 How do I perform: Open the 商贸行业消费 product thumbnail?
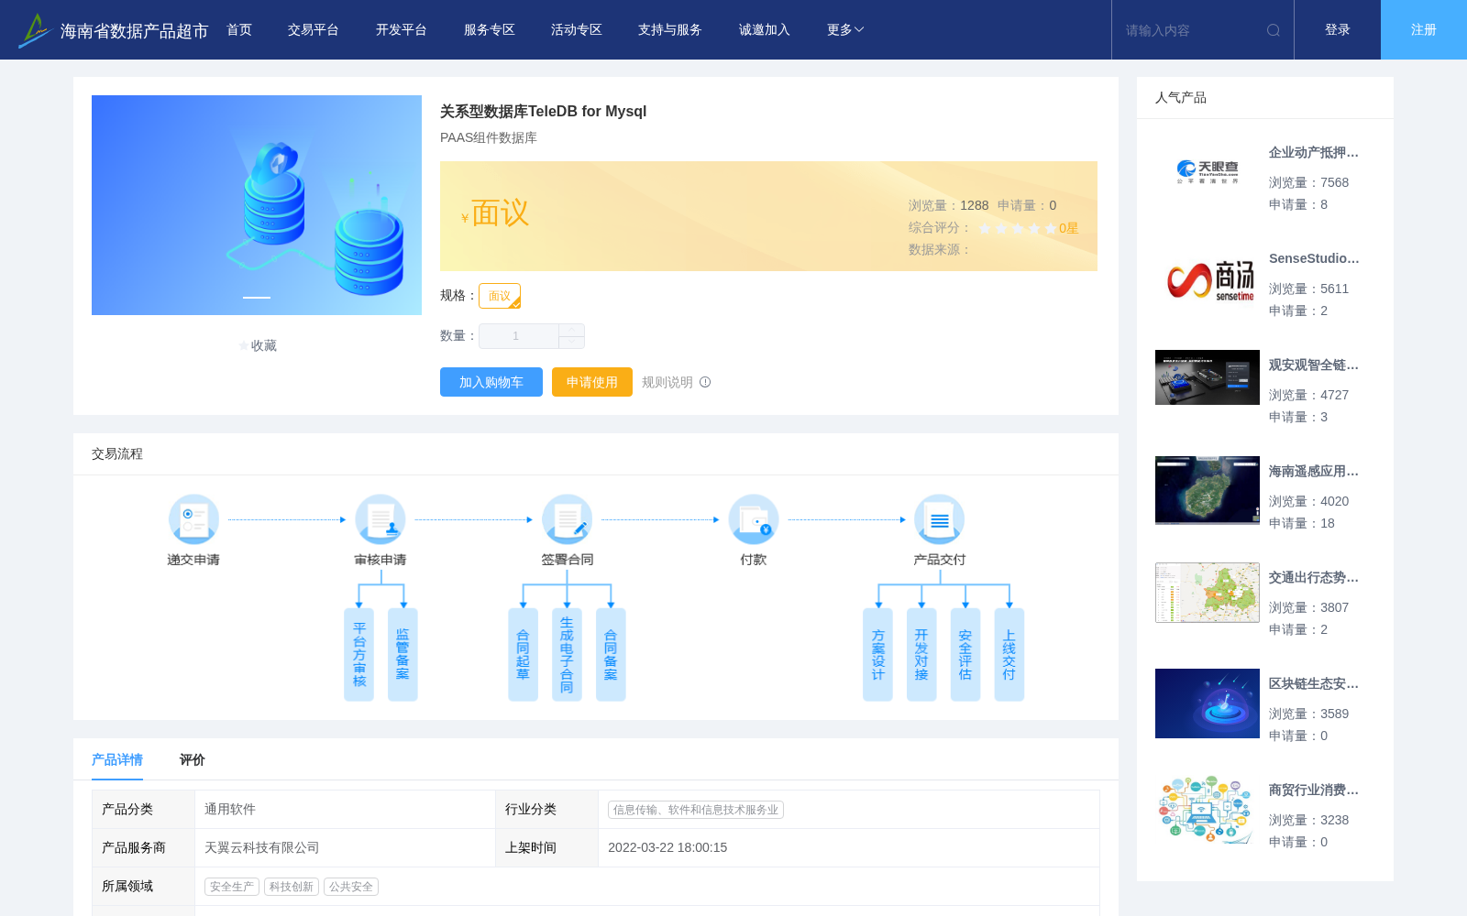tap(1208, 810)
